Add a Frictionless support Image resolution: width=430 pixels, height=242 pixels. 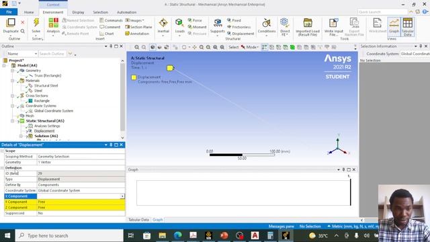pyautogui.click(x=239, y=27)
